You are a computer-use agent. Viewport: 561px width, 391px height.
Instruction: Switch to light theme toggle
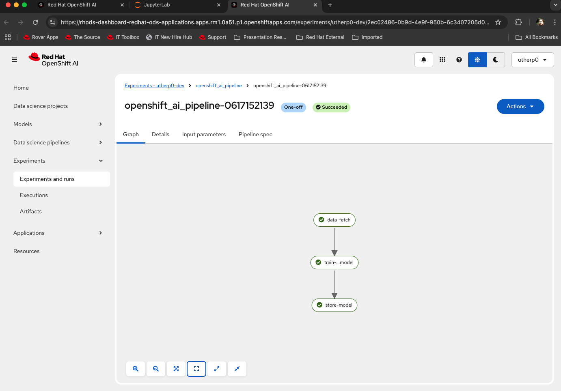477,60
